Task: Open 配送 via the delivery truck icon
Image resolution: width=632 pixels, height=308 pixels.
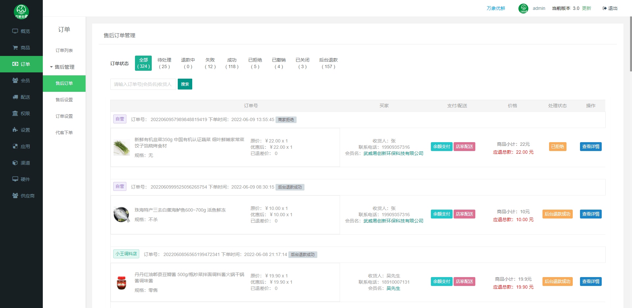Action: (15, 97)
